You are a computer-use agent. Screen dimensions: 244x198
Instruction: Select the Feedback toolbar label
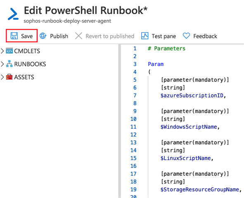[x=205, y=36]
